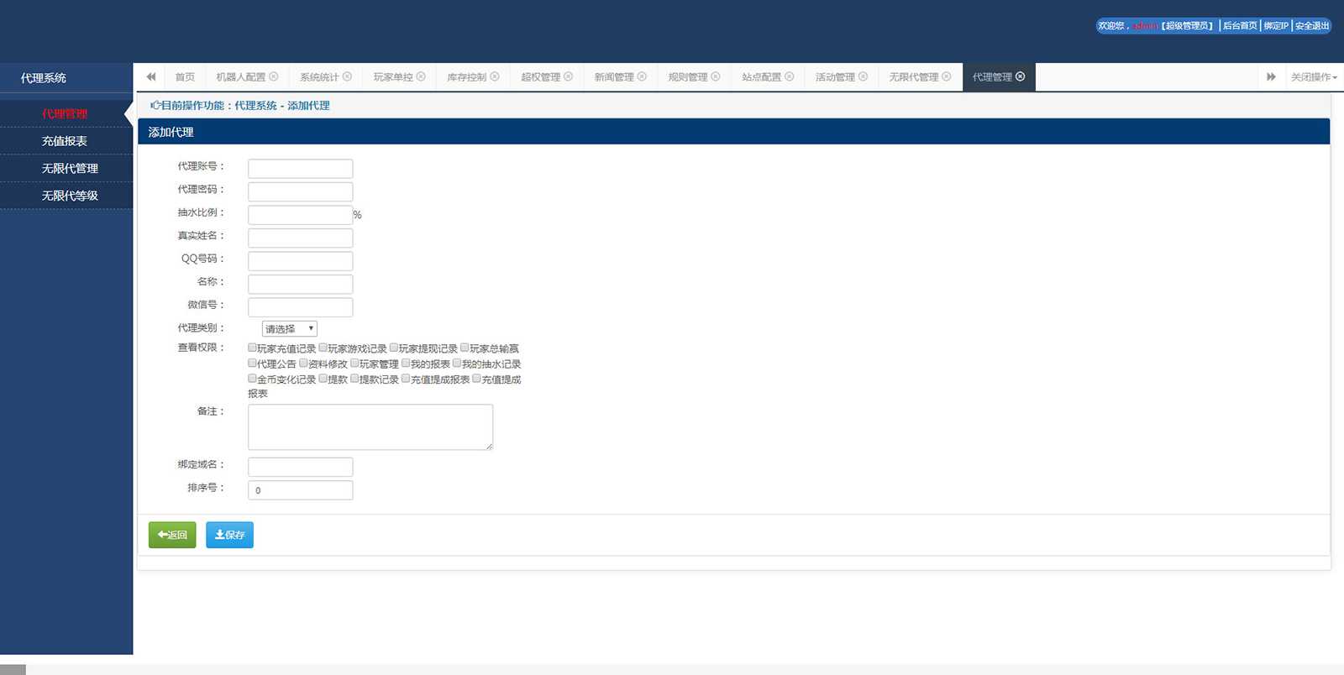Click the 名称 input field
The height and width of the screenshot is (675, 1344).
pos(300,284)
